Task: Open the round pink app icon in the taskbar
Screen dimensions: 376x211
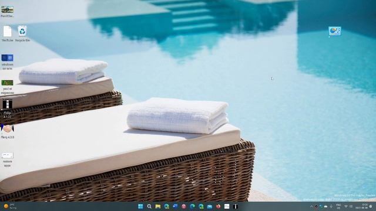Action: [x=184, y=206]
